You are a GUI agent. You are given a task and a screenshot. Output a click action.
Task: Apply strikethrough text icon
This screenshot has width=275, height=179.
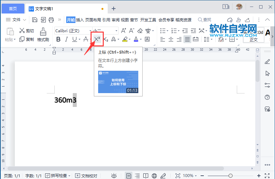(x=86, y=39)
